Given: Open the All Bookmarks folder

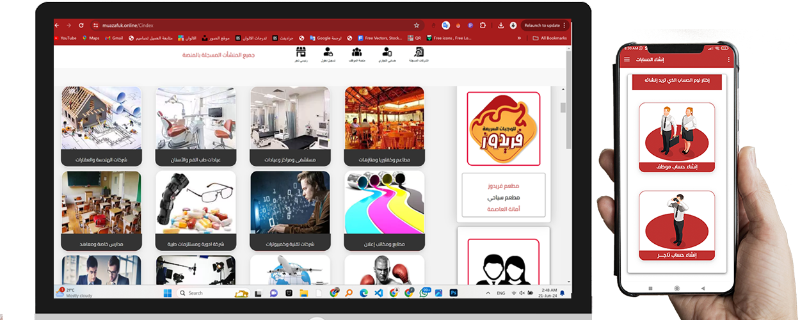Looking at the screenshot, I should tap(550, 38).
